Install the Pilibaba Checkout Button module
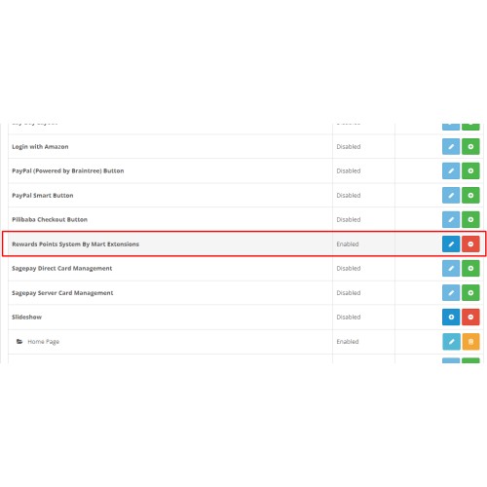The image size is (487, 487). coord(470,219)
